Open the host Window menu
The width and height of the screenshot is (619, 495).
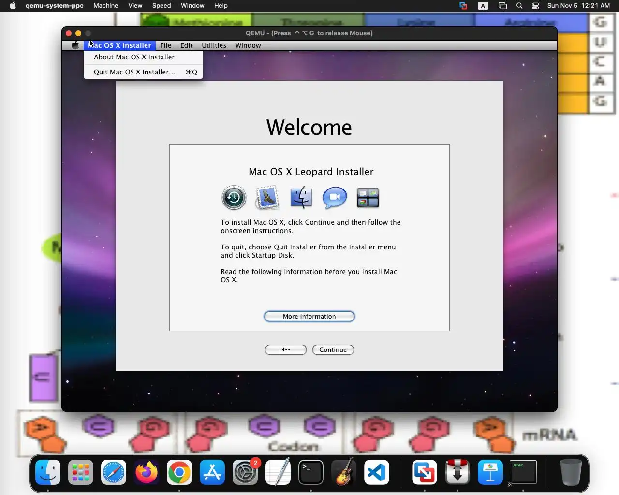coord(192,6)
